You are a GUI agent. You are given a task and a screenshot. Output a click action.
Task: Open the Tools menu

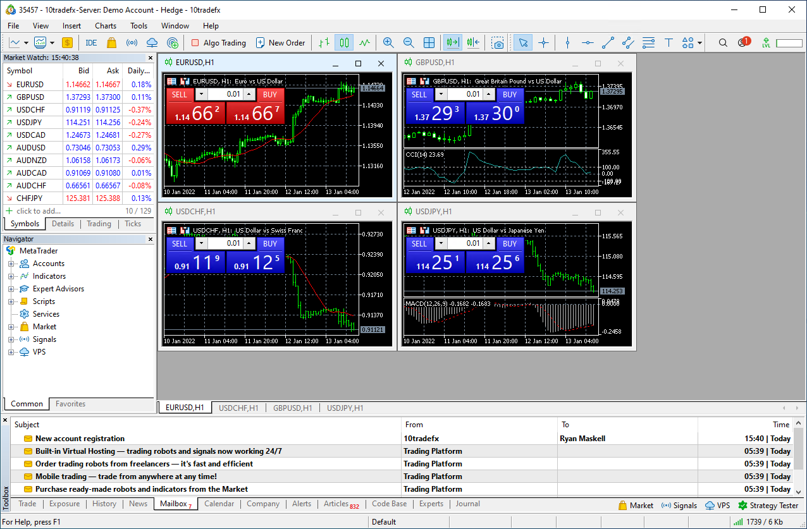pyautogui.click(x=139, y=26)
